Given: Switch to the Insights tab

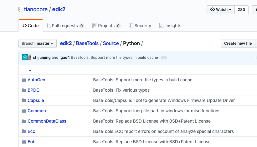Looking at the screenshot, I should coord(170,26).
